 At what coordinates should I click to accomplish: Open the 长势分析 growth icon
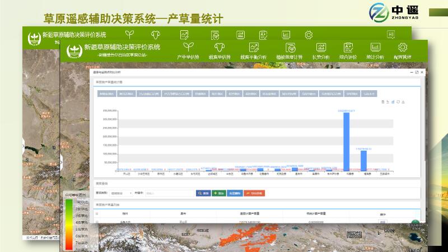coord(321,48)
